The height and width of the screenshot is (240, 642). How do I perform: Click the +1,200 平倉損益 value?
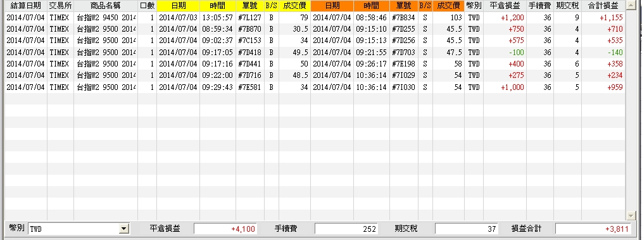point(512,18)
